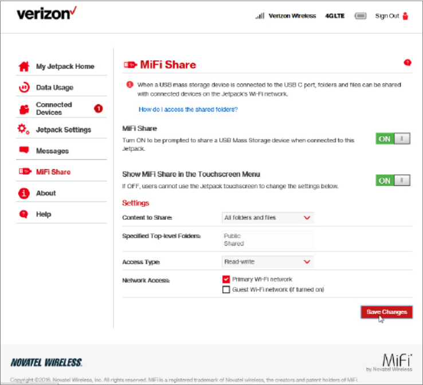This screenshot has width=423, height=385.
Task: Click the home icon beside My Jetpack Home
Action: [x=23, y=67]
